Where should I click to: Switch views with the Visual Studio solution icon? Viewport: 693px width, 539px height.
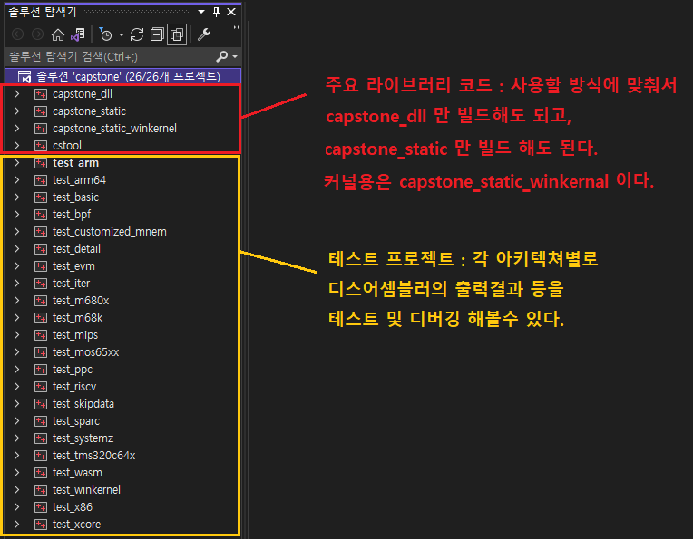pyautogui.click(x=78, y=34)
